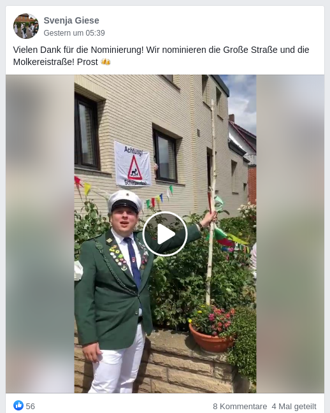Click the post text starting Vielen Dank
The width and height of the screenshot is (330, 413).
click(161, 56)
